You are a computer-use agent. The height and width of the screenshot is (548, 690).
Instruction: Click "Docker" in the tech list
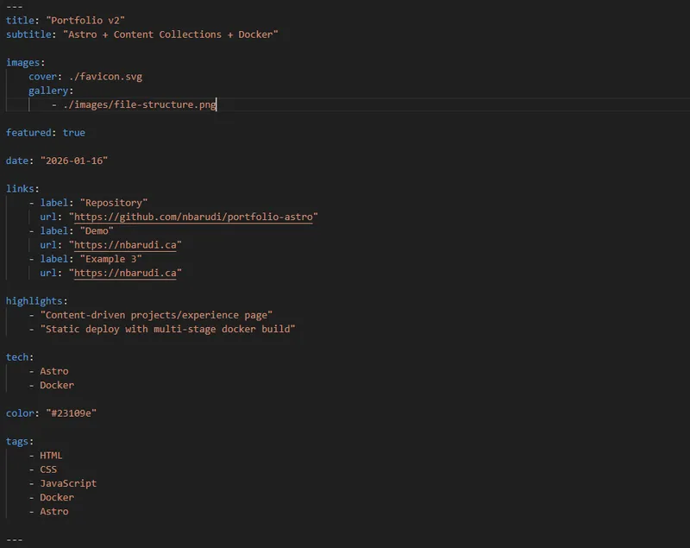coord(58,385)
